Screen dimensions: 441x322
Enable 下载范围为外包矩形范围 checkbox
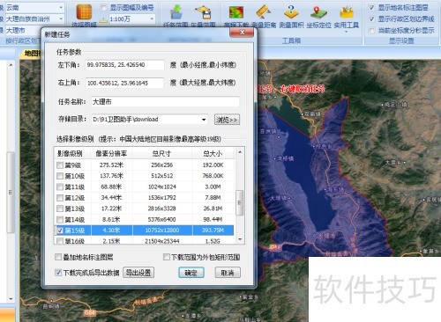167,257
